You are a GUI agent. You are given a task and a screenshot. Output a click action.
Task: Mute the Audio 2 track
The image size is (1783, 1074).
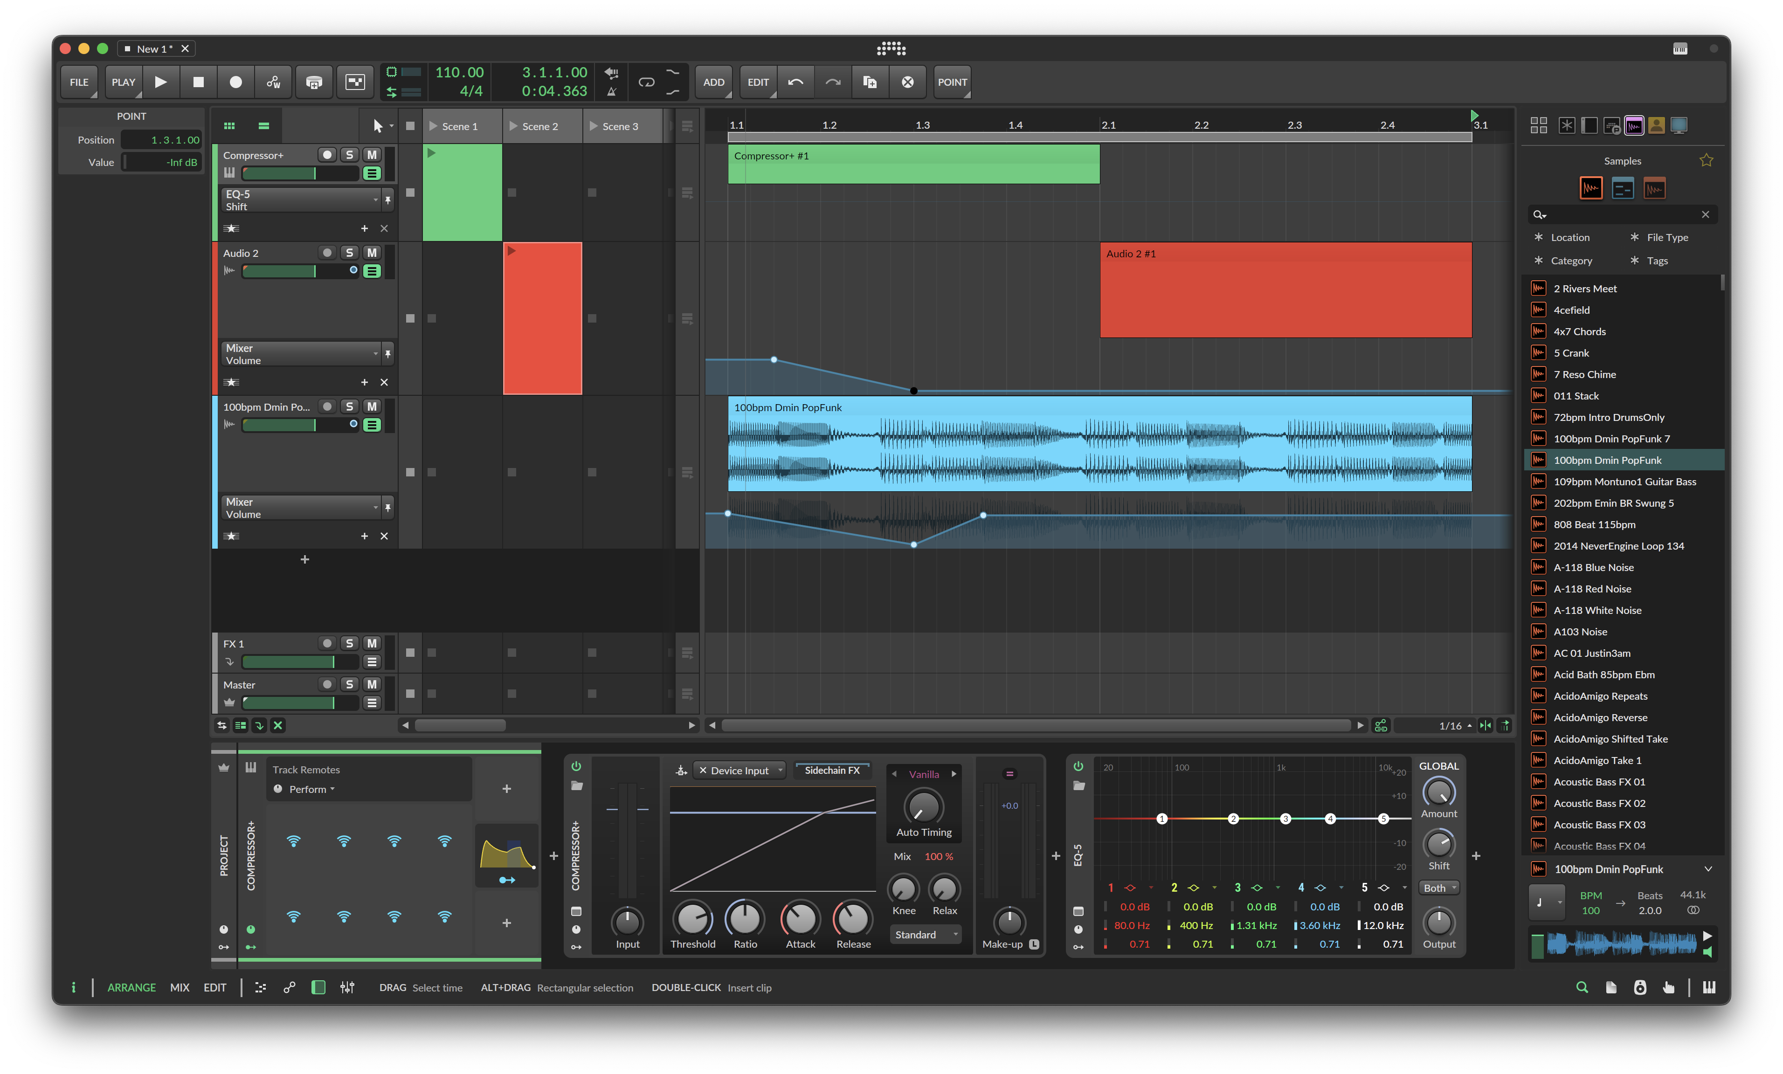372,252
